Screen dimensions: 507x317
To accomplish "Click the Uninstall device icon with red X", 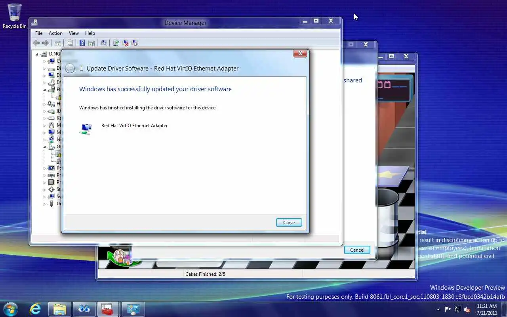I will point(125,43).
